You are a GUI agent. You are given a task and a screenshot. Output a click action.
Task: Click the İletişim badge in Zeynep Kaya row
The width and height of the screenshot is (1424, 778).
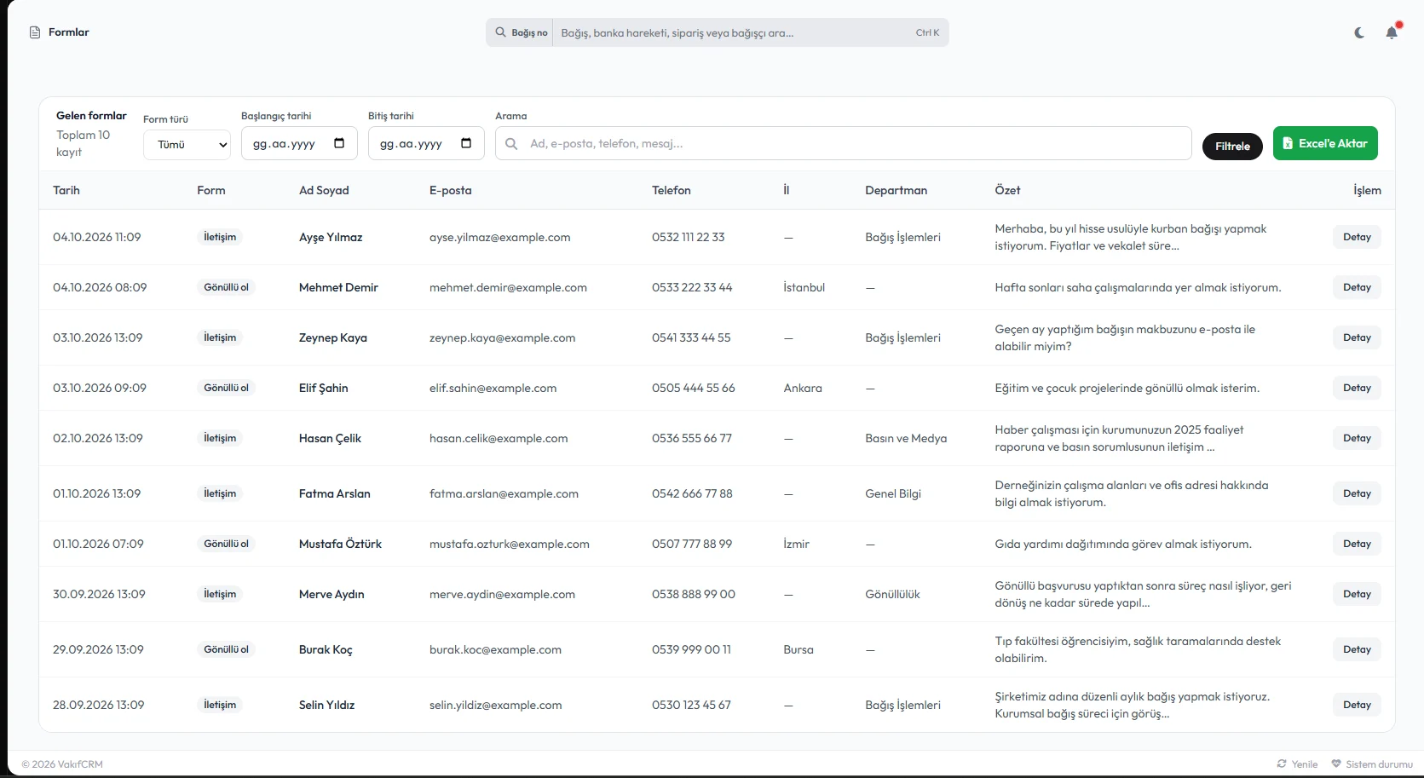click(x=220, y=337)
